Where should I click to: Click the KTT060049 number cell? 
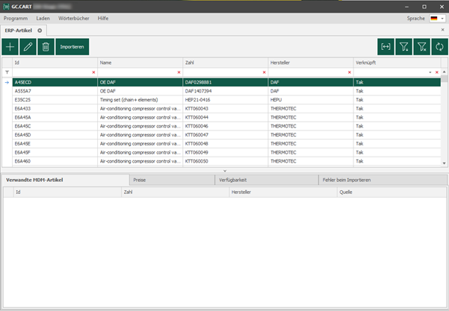[226, 152]
